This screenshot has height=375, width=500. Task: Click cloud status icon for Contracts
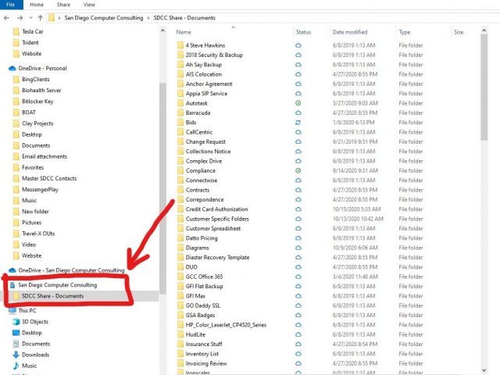click(x=298, y=190)
